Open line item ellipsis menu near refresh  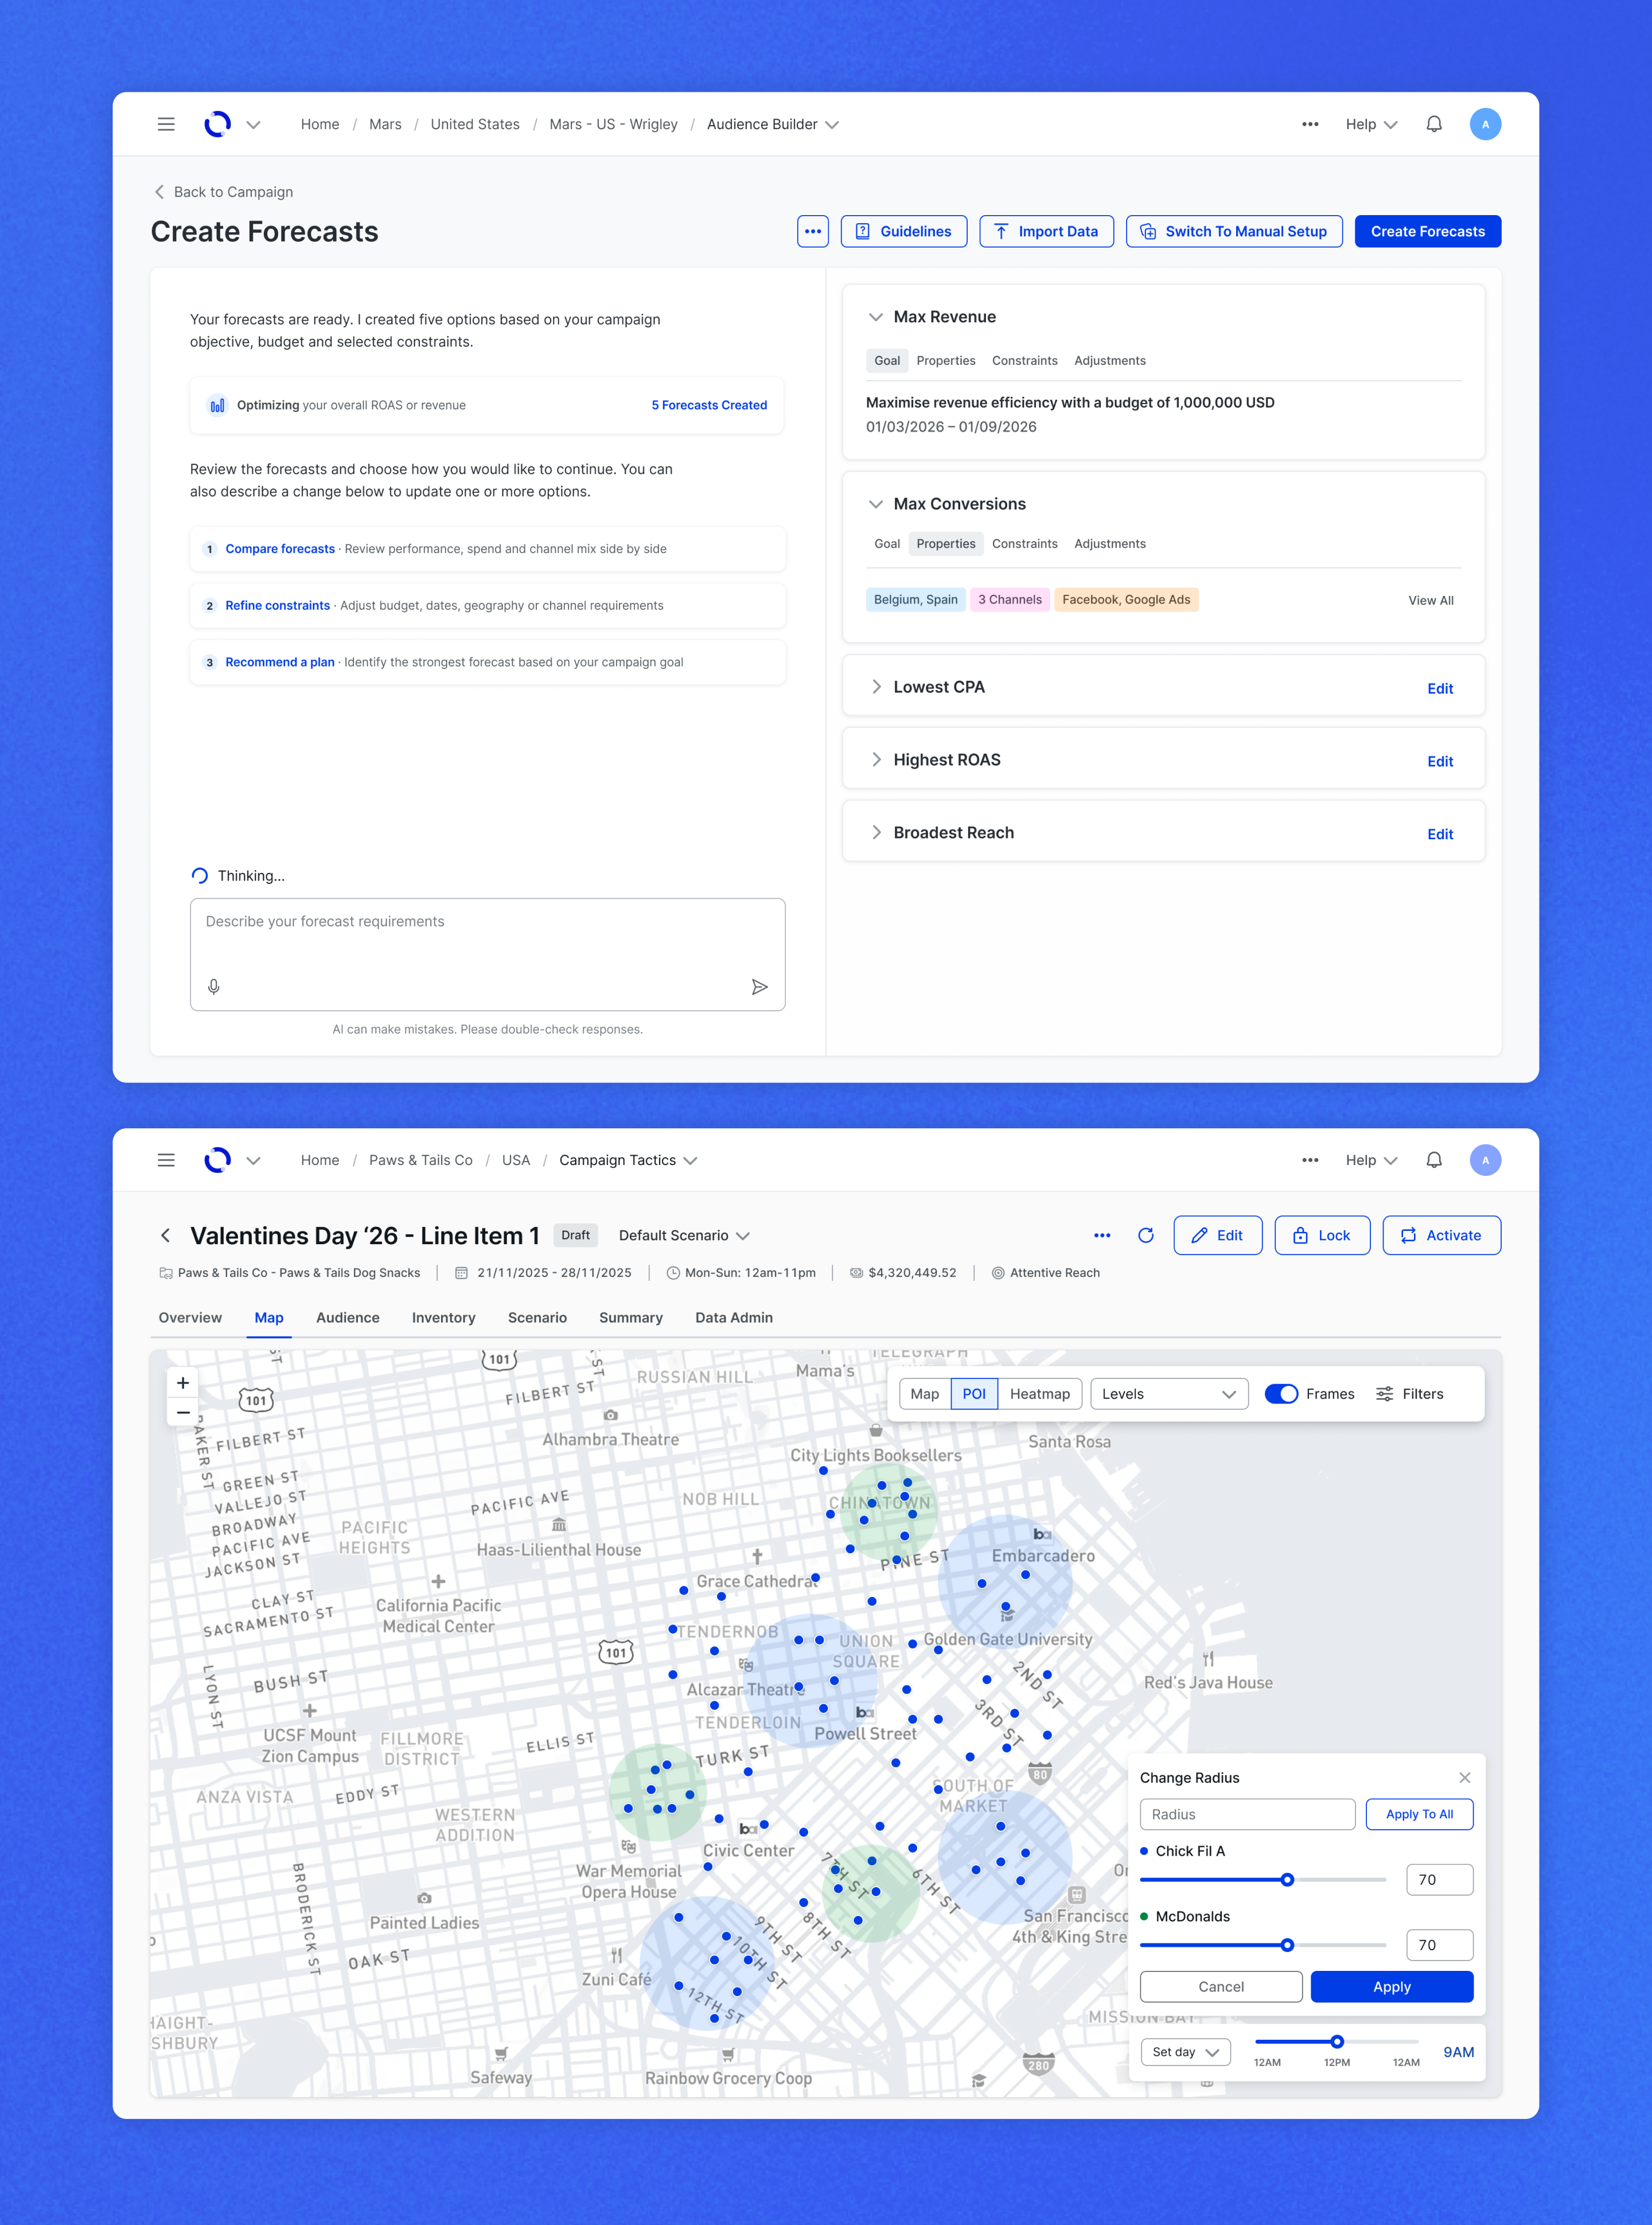tap(1102, 1235)
